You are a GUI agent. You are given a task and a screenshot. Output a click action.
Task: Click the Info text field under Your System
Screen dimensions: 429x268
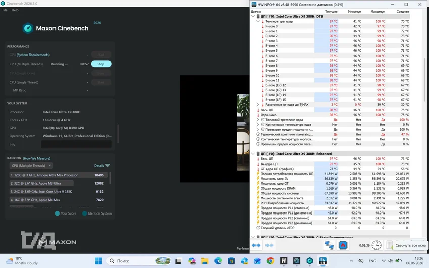(x=76, y=144)
